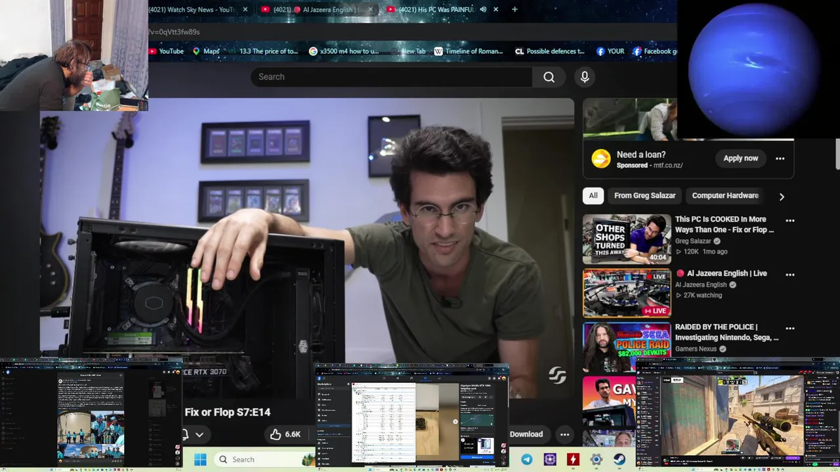This screenshot has height=472, width=840.
Task: Close the His PC Was PAINFUL tab
Action: pyautogui.click(x=495, y=9)
